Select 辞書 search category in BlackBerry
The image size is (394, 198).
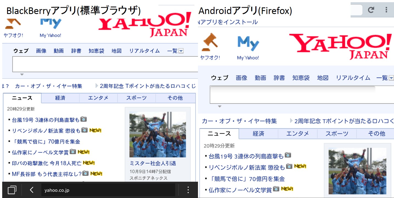(x=76, y=51)
